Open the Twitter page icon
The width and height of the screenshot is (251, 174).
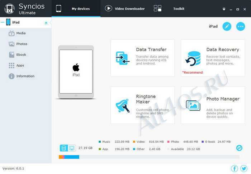[244, 168]
